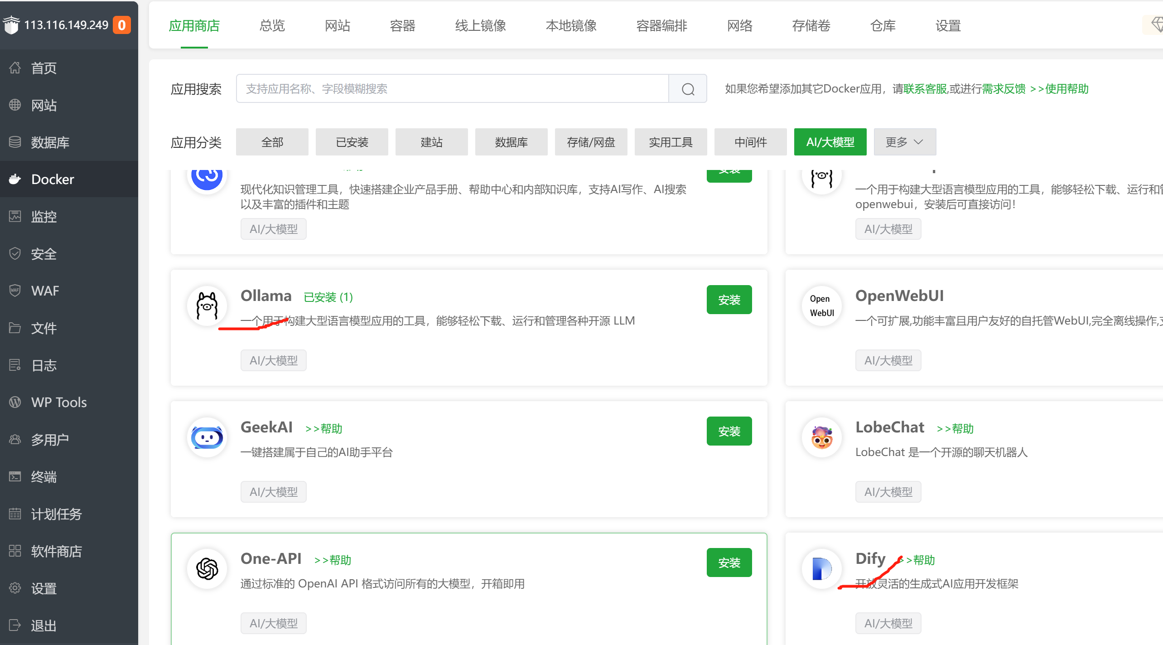Click the search magnifier icon button
Viewport: 1163px width, 645px height.
687,89
